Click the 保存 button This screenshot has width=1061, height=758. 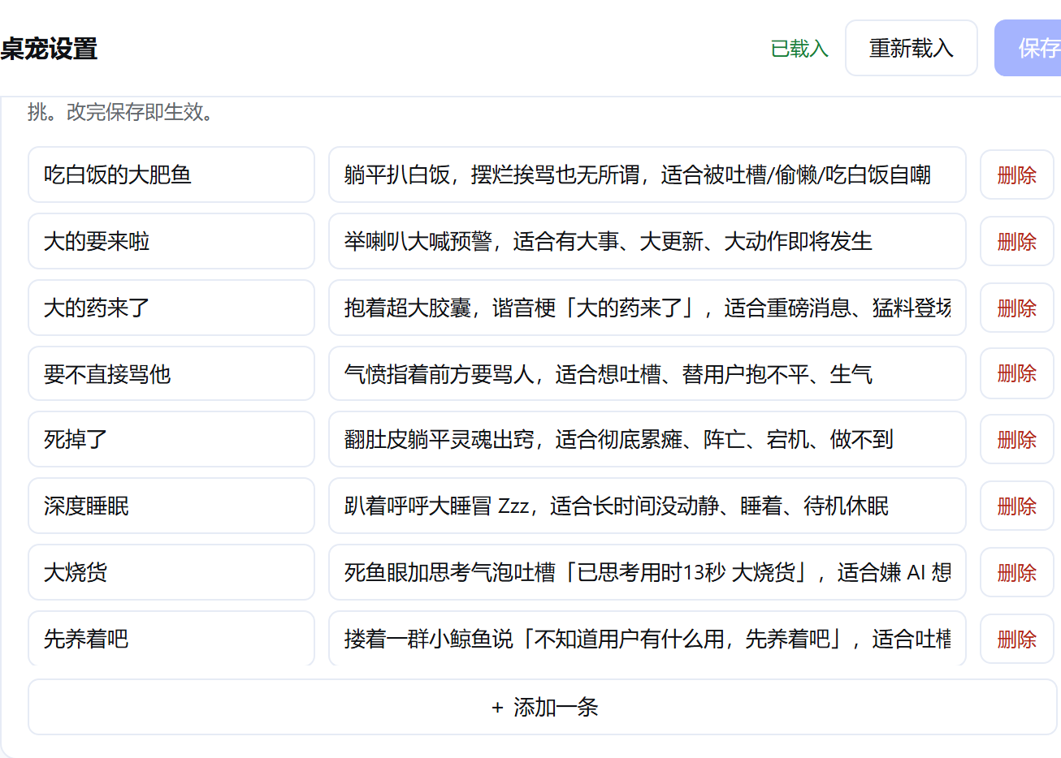coord(1029,48)
